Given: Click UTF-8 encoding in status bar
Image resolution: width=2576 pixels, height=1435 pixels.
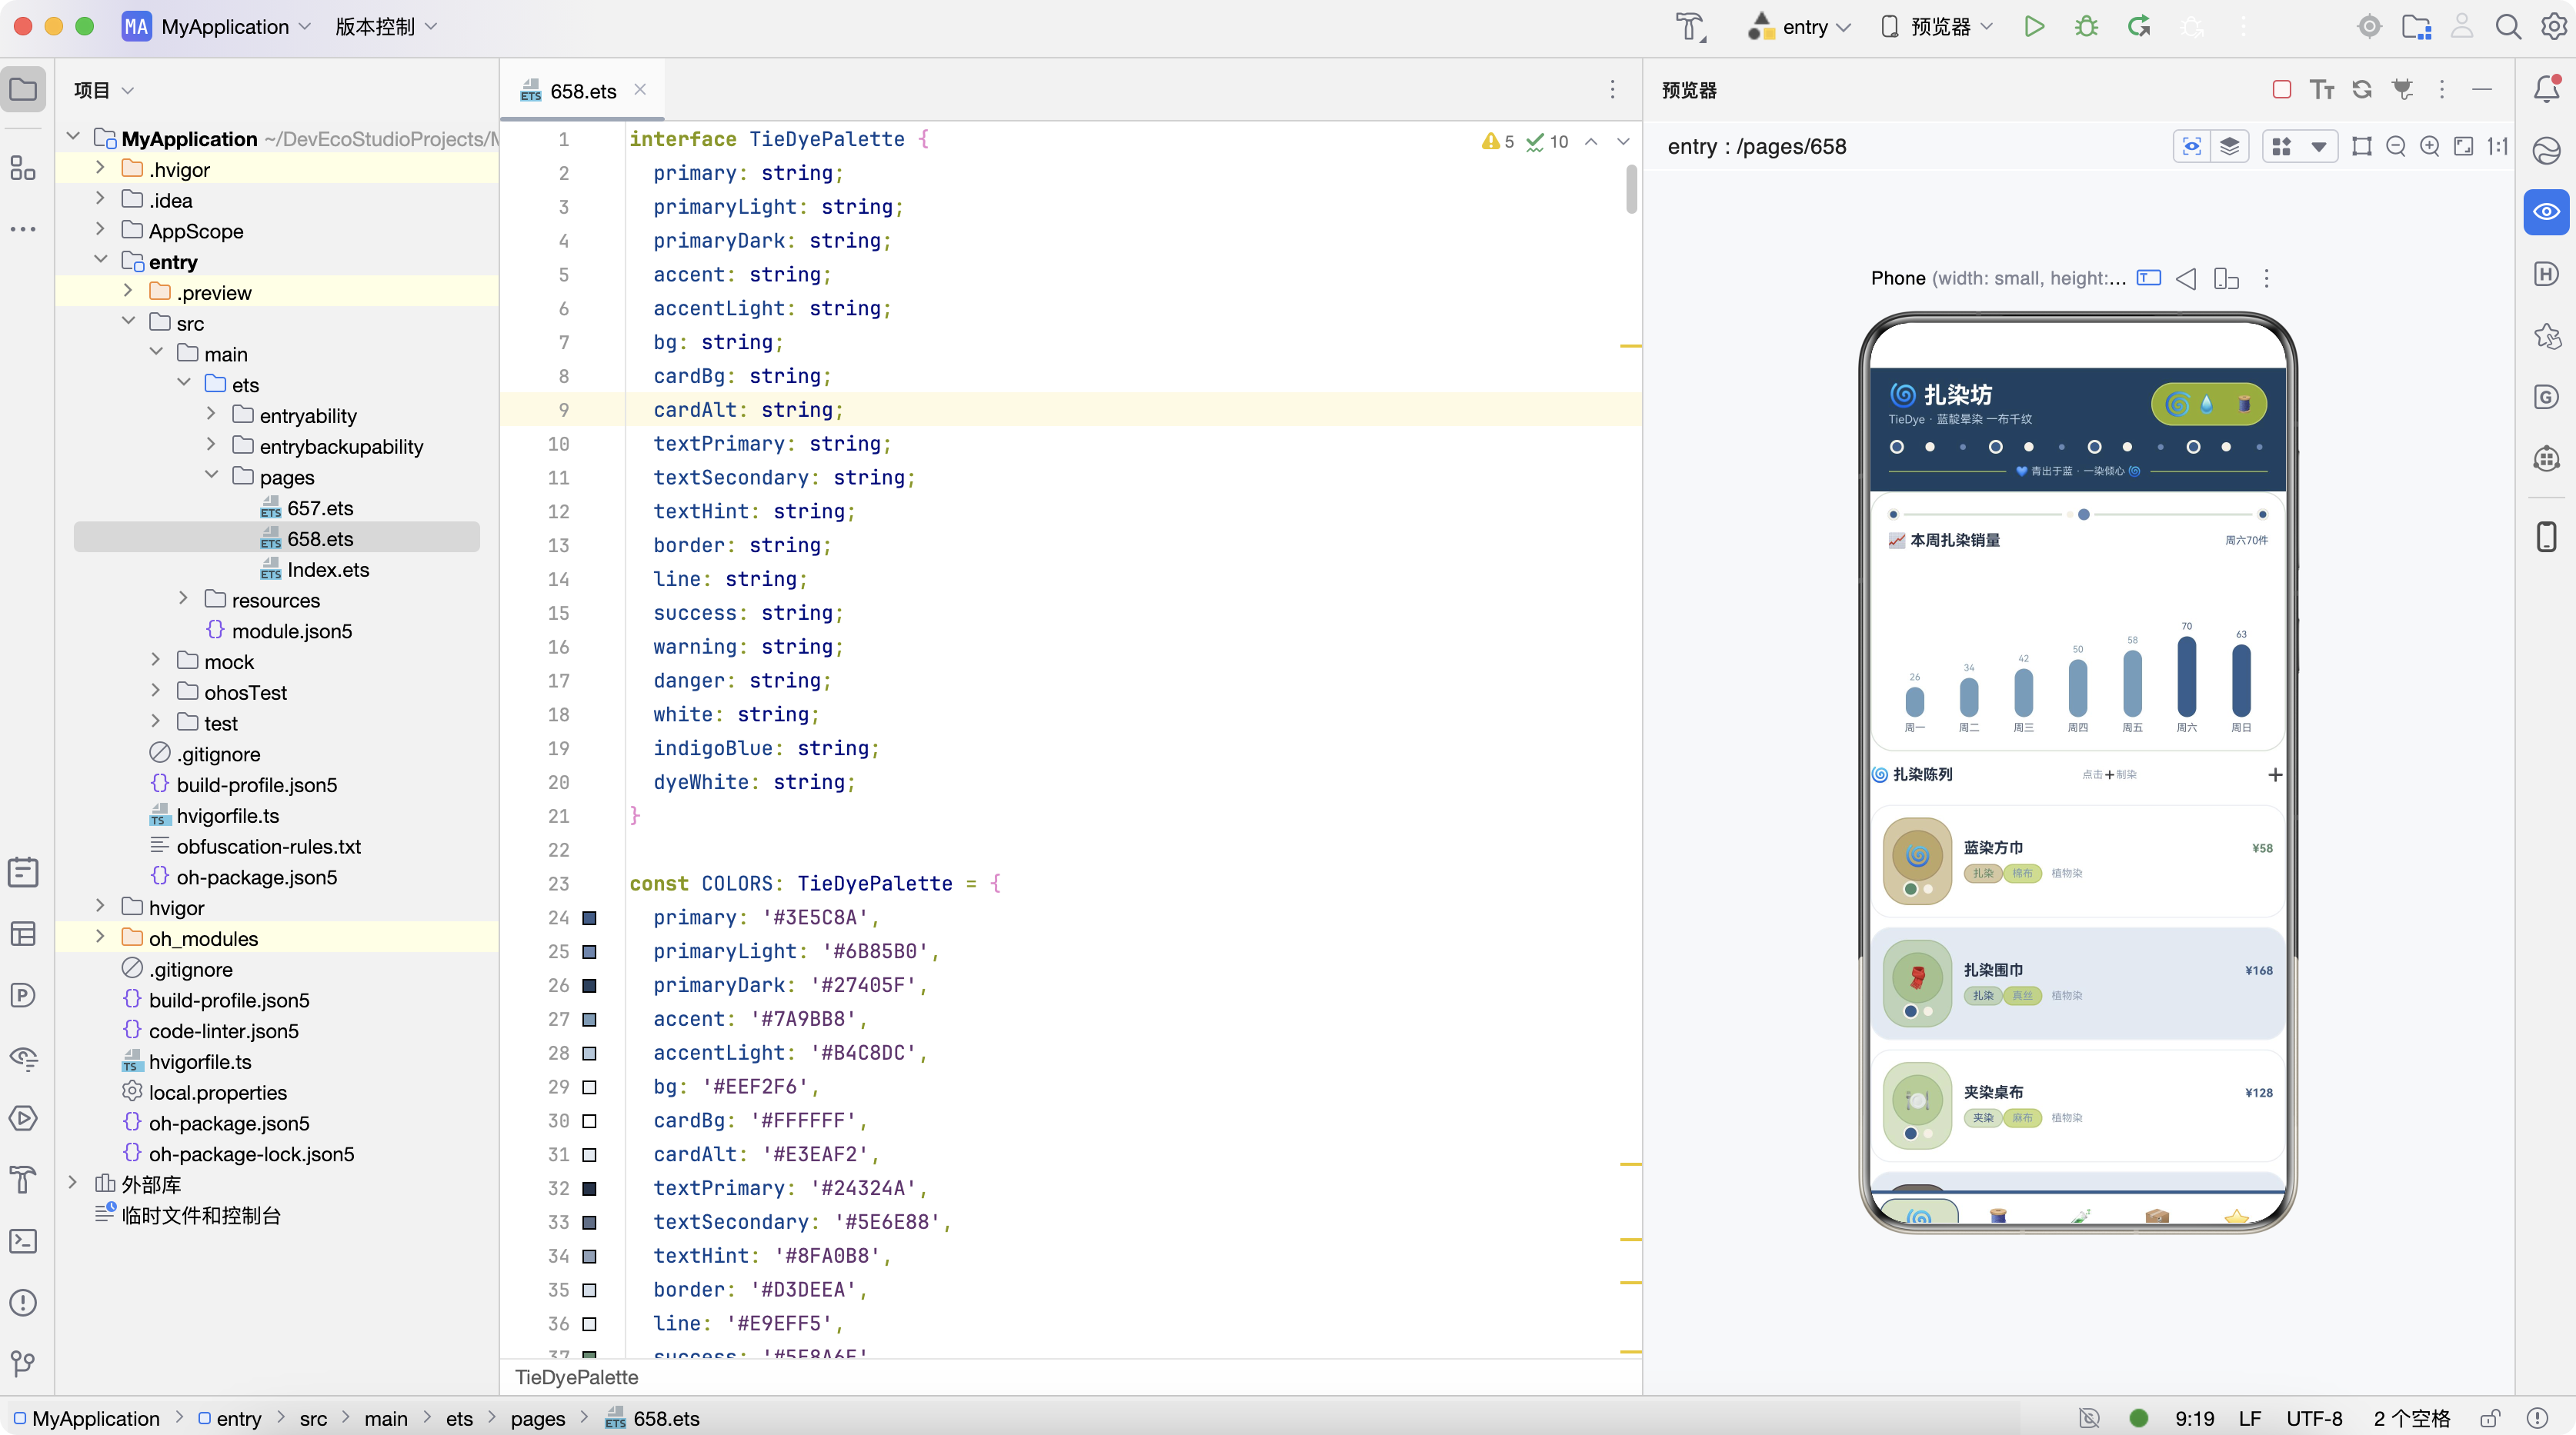Looking at the screenshot, I should pyautogui.click(x=2314, y=1418).
